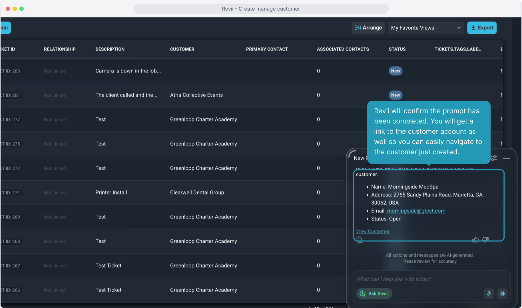Open the morningside@gtest.com email link
The height and width of the screenshot is (308, 522).
[416, 211]
